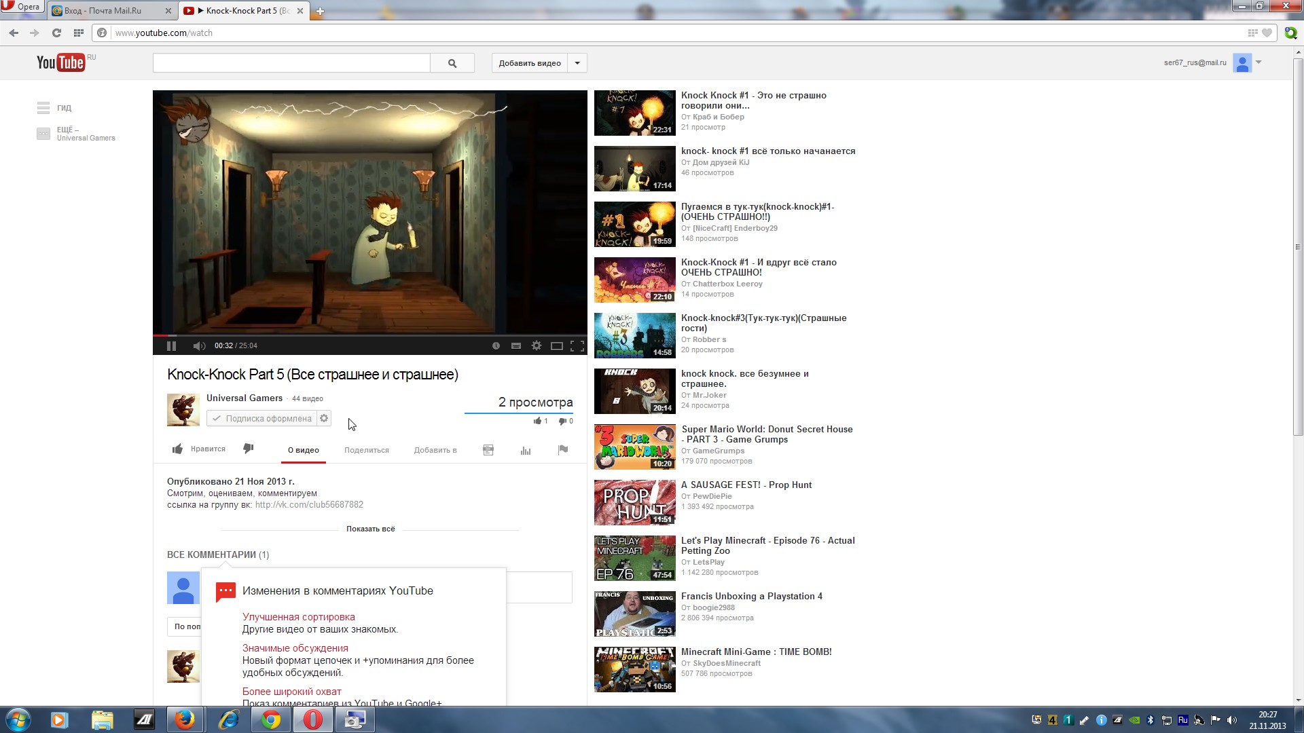Open the 'Добавить в' tab
Screen dimensions: 1304x733
pos(435,450)
